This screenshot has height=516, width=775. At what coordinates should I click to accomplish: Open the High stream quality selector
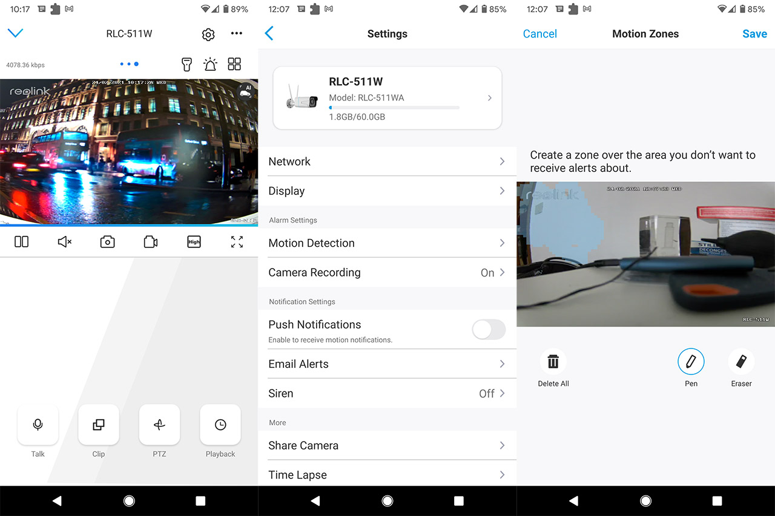point(194,242)
